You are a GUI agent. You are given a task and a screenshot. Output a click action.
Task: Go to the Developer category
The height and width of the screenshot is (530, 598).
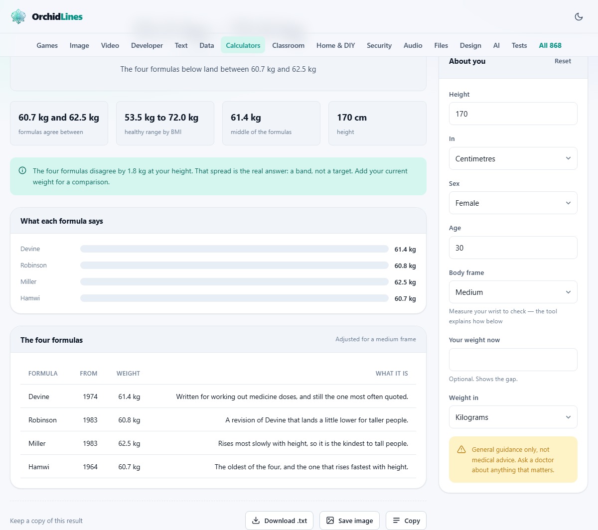pos(147,45)
